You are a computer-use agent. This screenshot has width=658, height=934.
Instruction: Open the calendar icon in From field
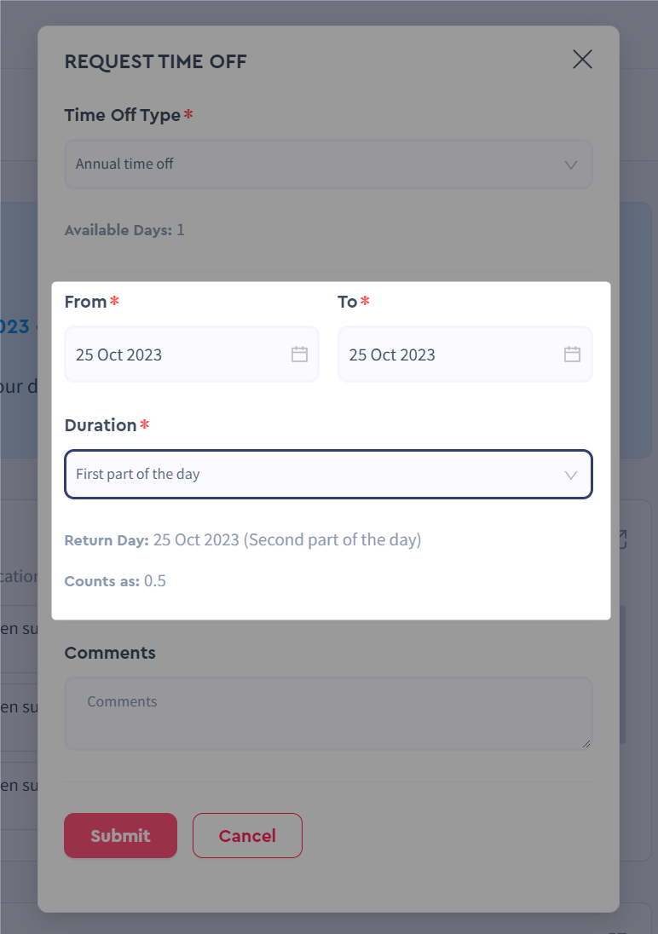pos(299,355)
